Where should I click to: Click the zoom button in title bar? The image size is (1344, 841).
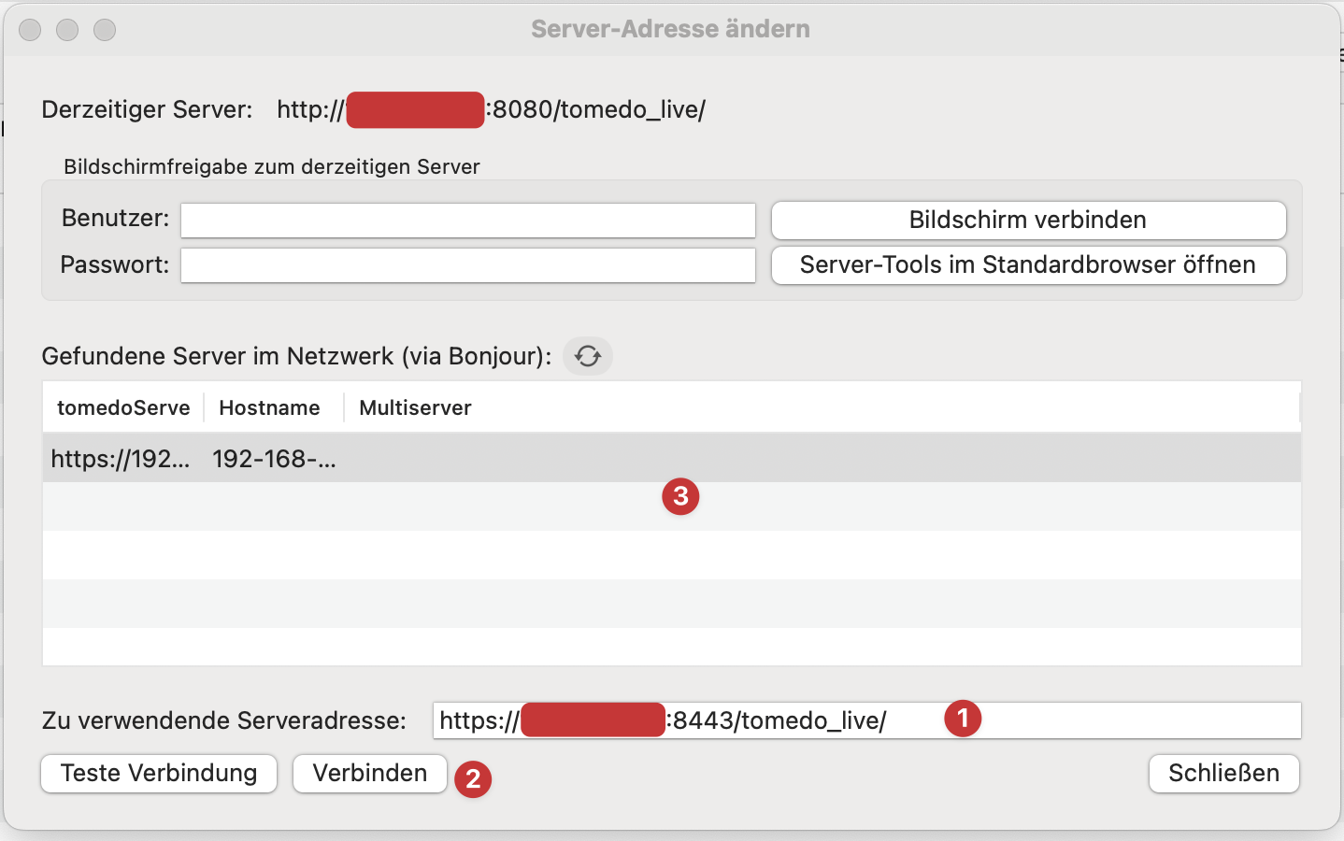pos(105,30)
